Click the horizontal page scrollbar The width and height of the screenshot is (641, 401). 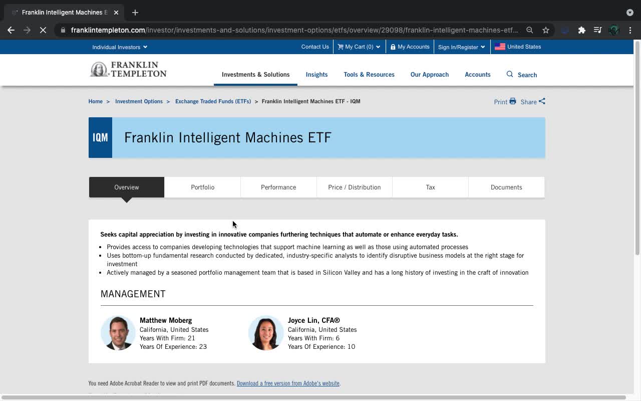313,397
